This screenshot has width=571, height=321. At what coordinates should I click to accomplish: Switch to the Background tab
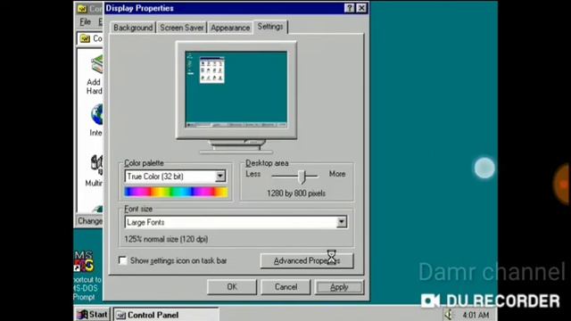133,28
